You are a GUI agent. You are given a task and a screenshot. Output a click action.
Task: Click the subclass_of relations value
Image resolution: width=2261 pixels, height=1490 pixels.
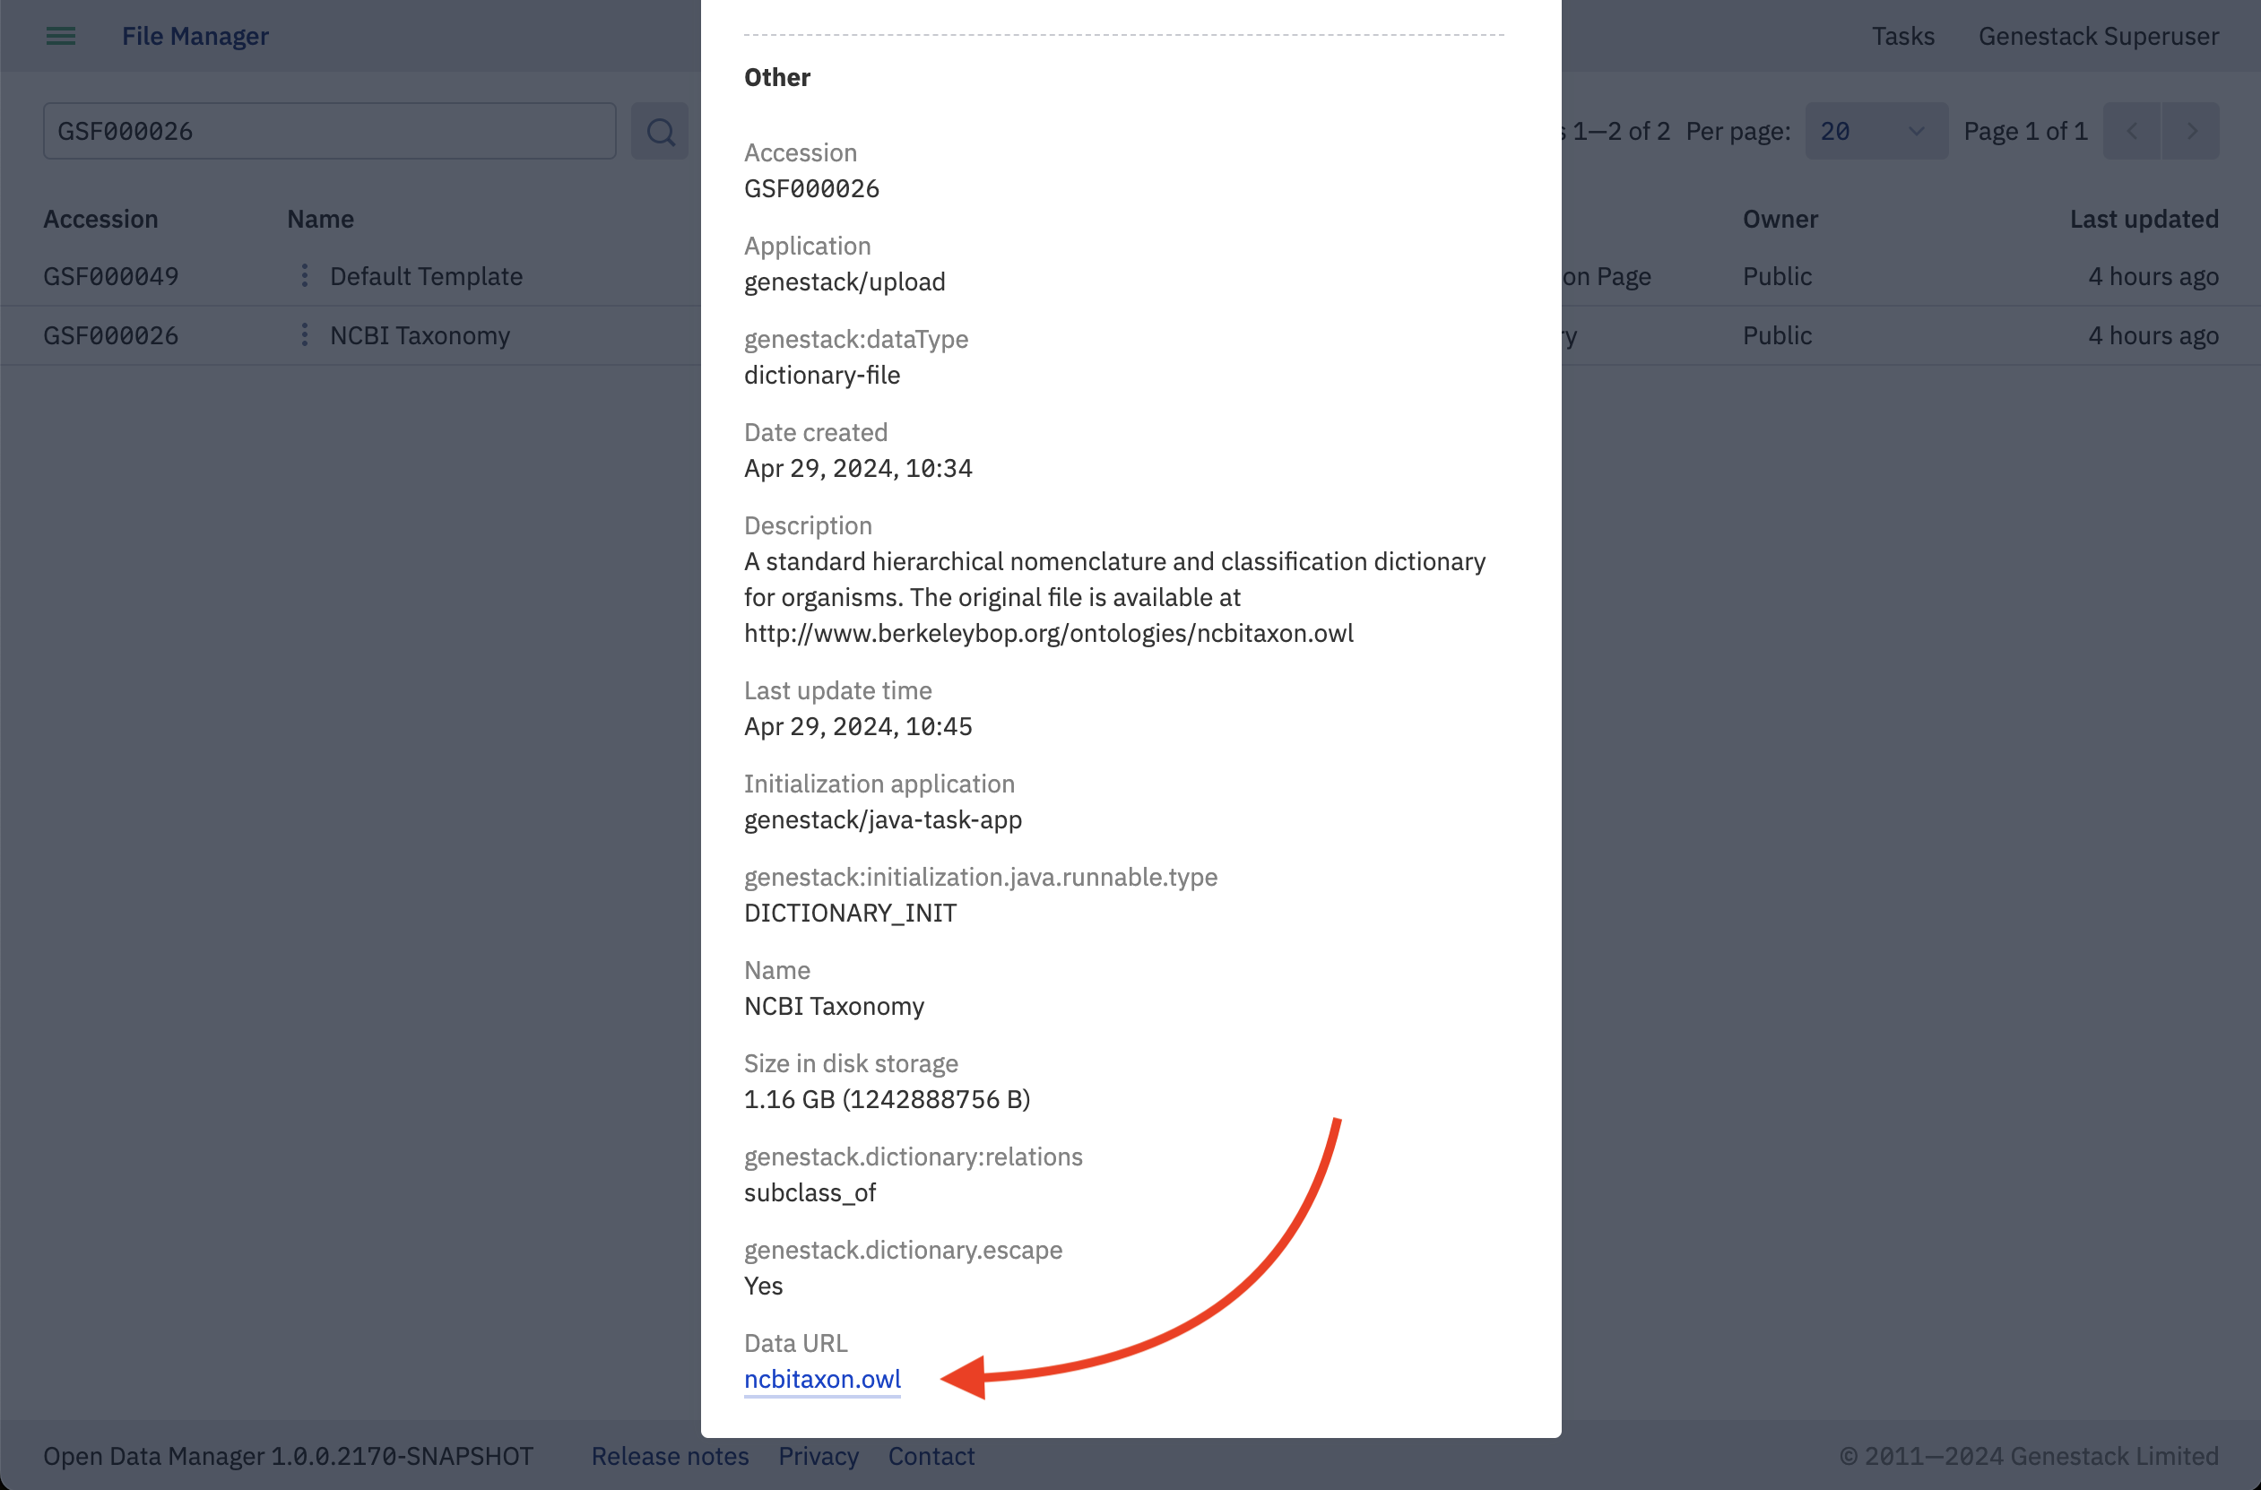(x=810, y=1191)
